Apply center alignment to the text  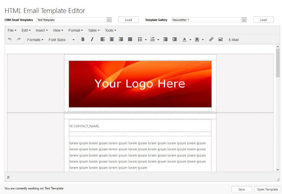pos(112,39)
